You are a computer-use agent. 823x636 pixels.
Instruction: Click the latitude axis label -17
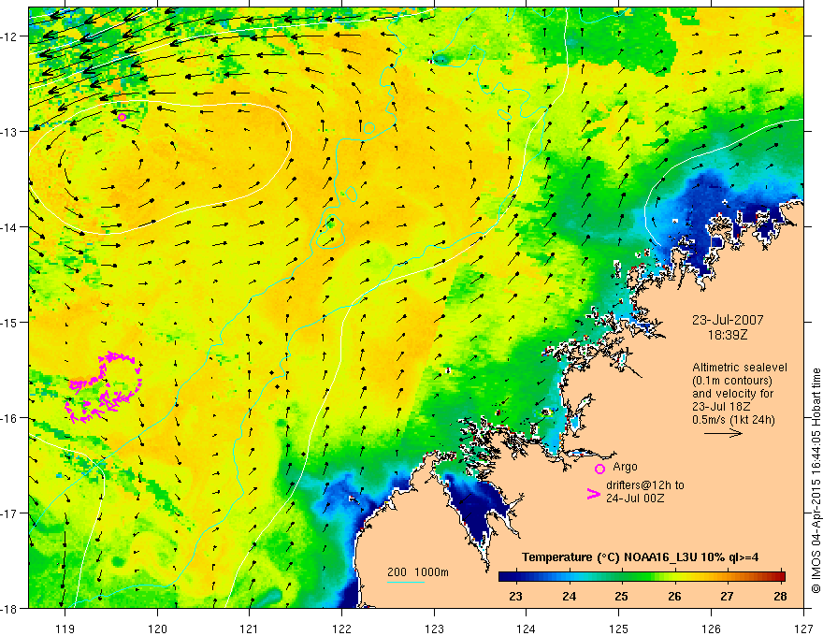coord(10,513)
